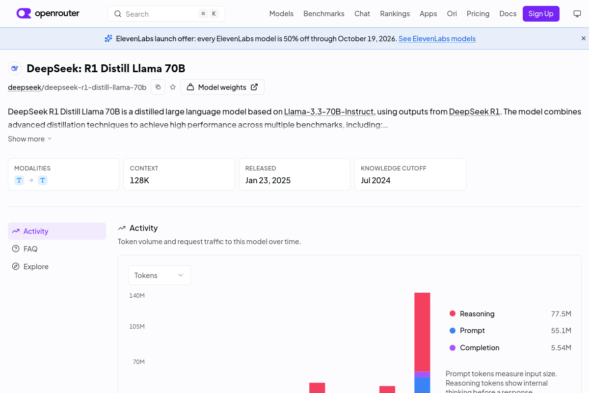
Task: Select the Activity sidebar tab
Action: pyautogui.click(x=57, y=231)
